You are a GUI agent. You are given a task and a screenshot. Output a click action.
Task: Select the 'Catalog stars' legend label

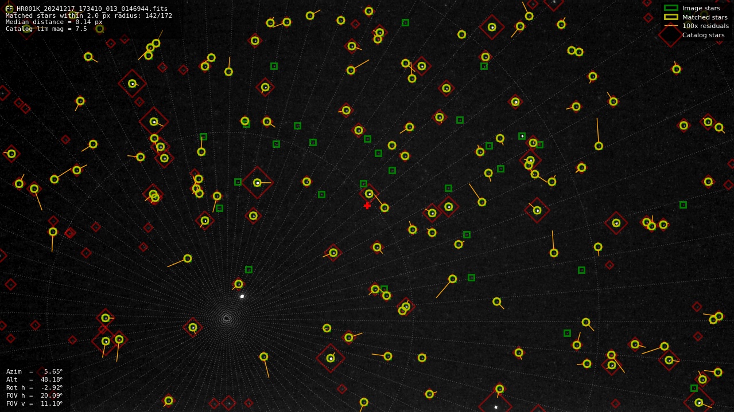tap(703, 35)
